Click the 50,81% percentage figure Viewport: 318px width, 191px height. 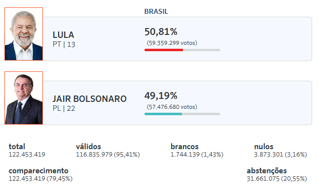click(x=161, y=32)
